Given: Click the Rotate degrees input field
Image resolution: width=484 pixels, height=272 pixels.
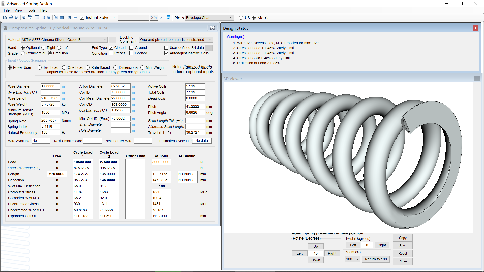Looking at the screenshot, I should (316, 253).
